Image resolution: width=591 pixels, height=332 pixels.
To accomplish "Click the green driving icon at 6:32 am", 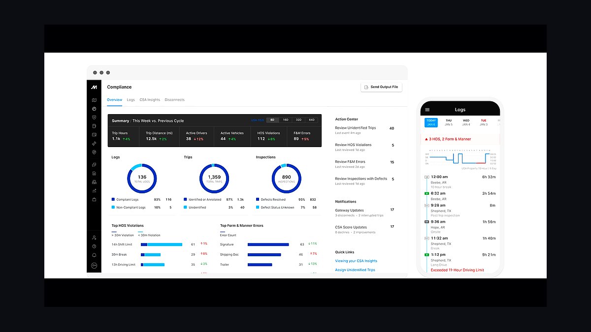I will tap(427, 193).
